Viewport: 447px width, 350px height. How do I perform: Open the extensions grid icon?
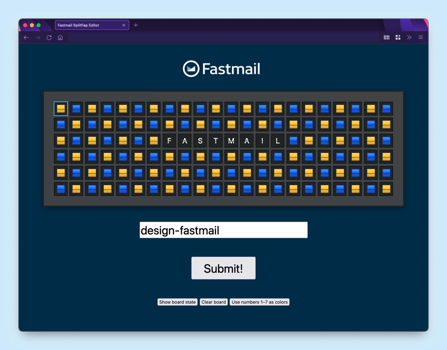[x=398, y=38]
